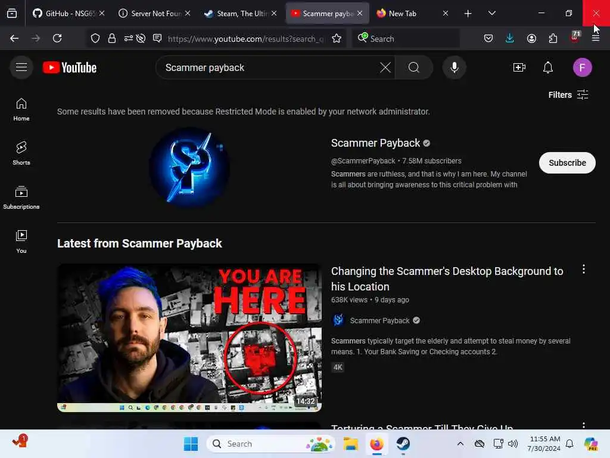The height and width of the screenshot is (458, 610).
Task: Create a video upload icon
Action: click(x=519, y=67)
